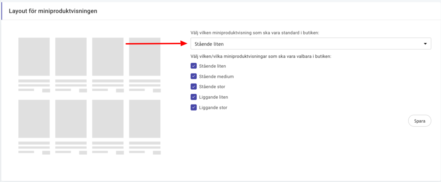Screen dimensions: 441x182
Task: Click the layout preview thumbnail
Action: 90,96
